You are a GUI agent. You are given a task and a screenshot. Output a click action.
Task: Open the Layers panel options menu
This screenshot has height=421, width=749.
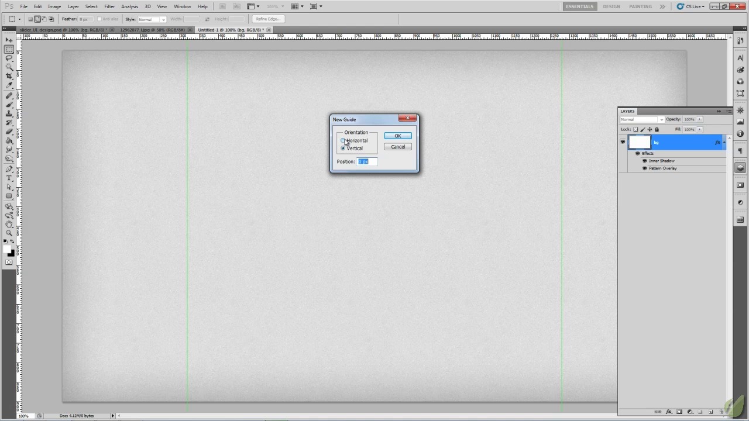click(729, 111)
